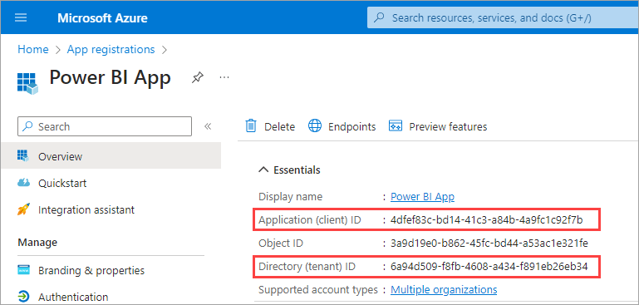Click the Integration assistant rocket icon
639x305 pixels.
(23, 209)
